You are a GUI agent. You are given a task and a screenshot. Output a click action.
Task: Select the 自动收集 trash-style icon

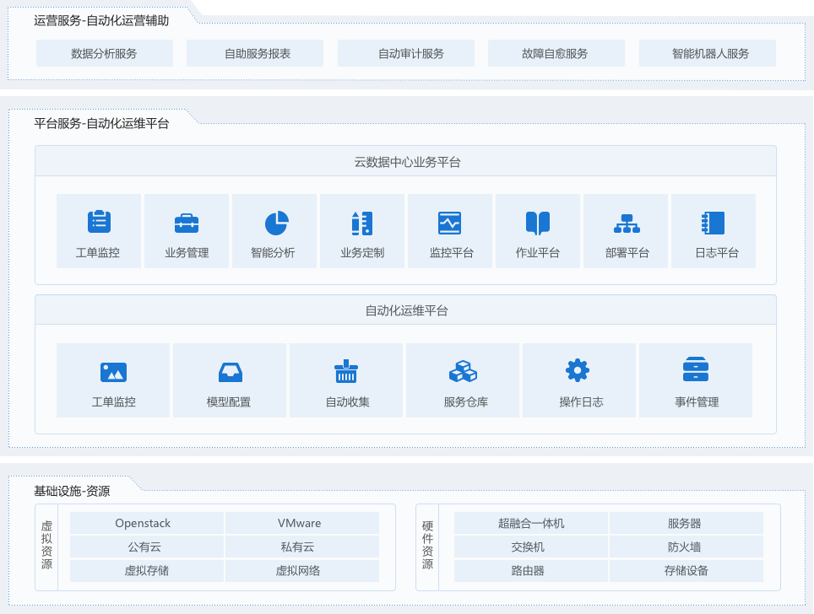coord(346,369)
